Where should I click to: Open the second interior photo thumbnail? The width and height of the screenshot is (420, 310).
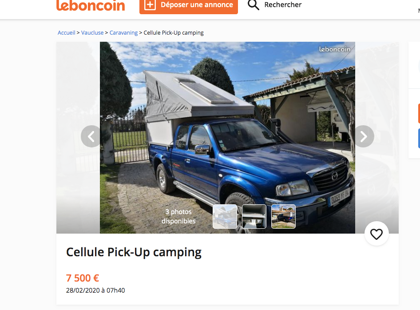[x=254, y=216]
